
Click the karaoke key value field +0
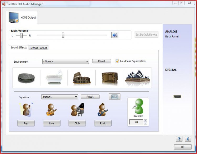click(x=136, y=122)
